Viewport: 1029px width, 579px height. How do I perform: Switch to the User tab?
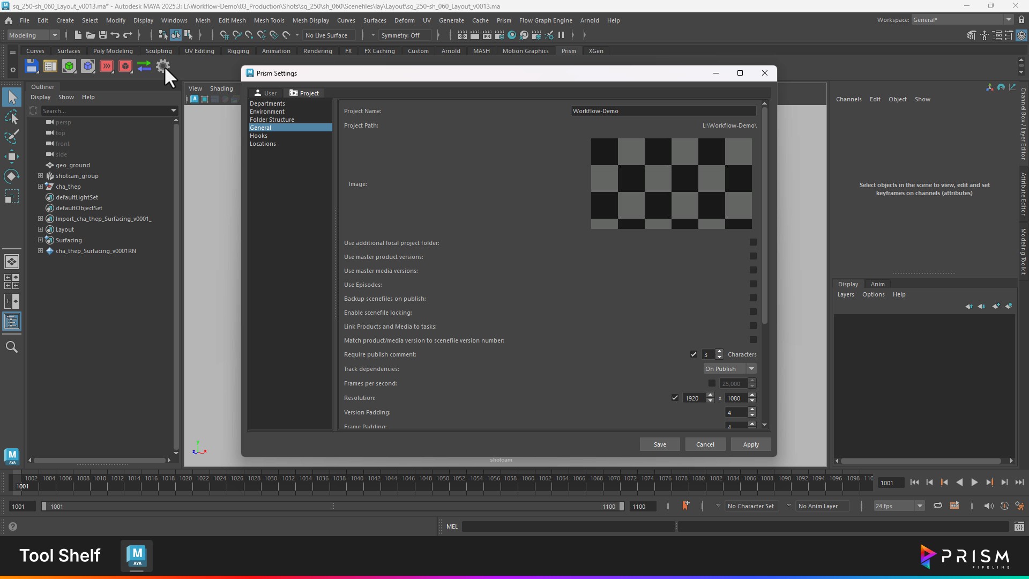pyautogui.click(x=265, y=93)
